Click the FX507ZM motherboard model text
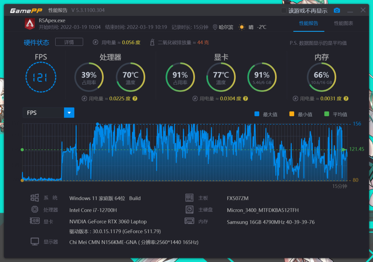The height and width of the screenshot is (262, 373). [x=237, y=198]
